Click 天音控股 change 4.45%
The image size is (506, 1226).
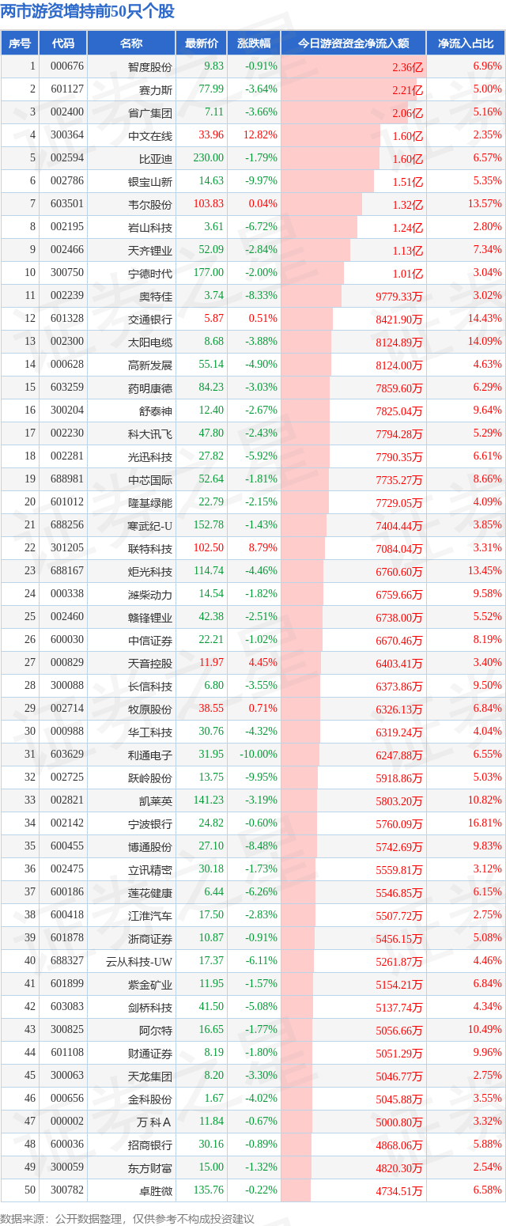(263, 663)
